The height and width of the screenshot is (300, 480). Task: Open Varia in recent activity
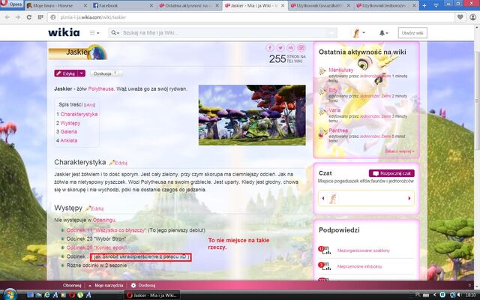click(334, 110)
